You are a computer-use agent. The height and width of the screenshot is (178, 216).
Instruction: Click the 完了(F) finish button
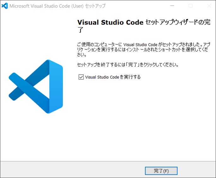pos(161,171)
